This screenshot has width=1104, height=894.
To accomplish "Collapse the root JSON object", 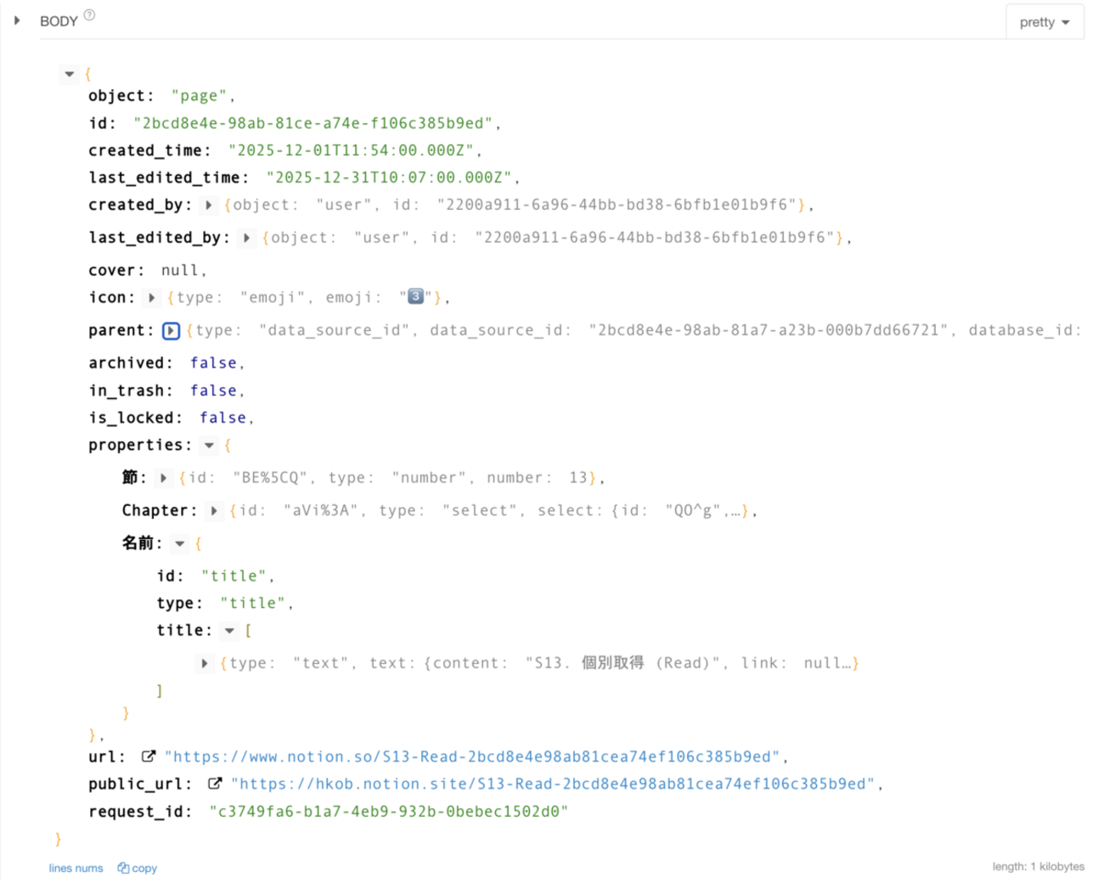I will (x=70, y=74).
